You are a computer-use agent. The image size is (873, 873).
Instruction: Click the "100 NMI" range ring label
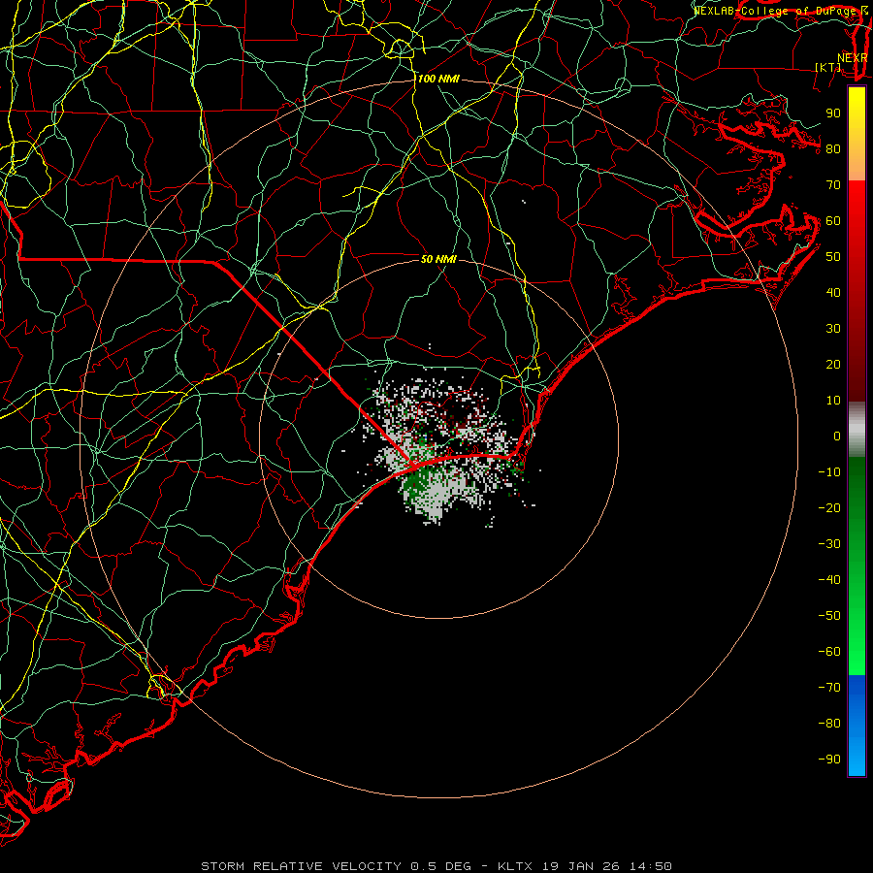point(438,80)
